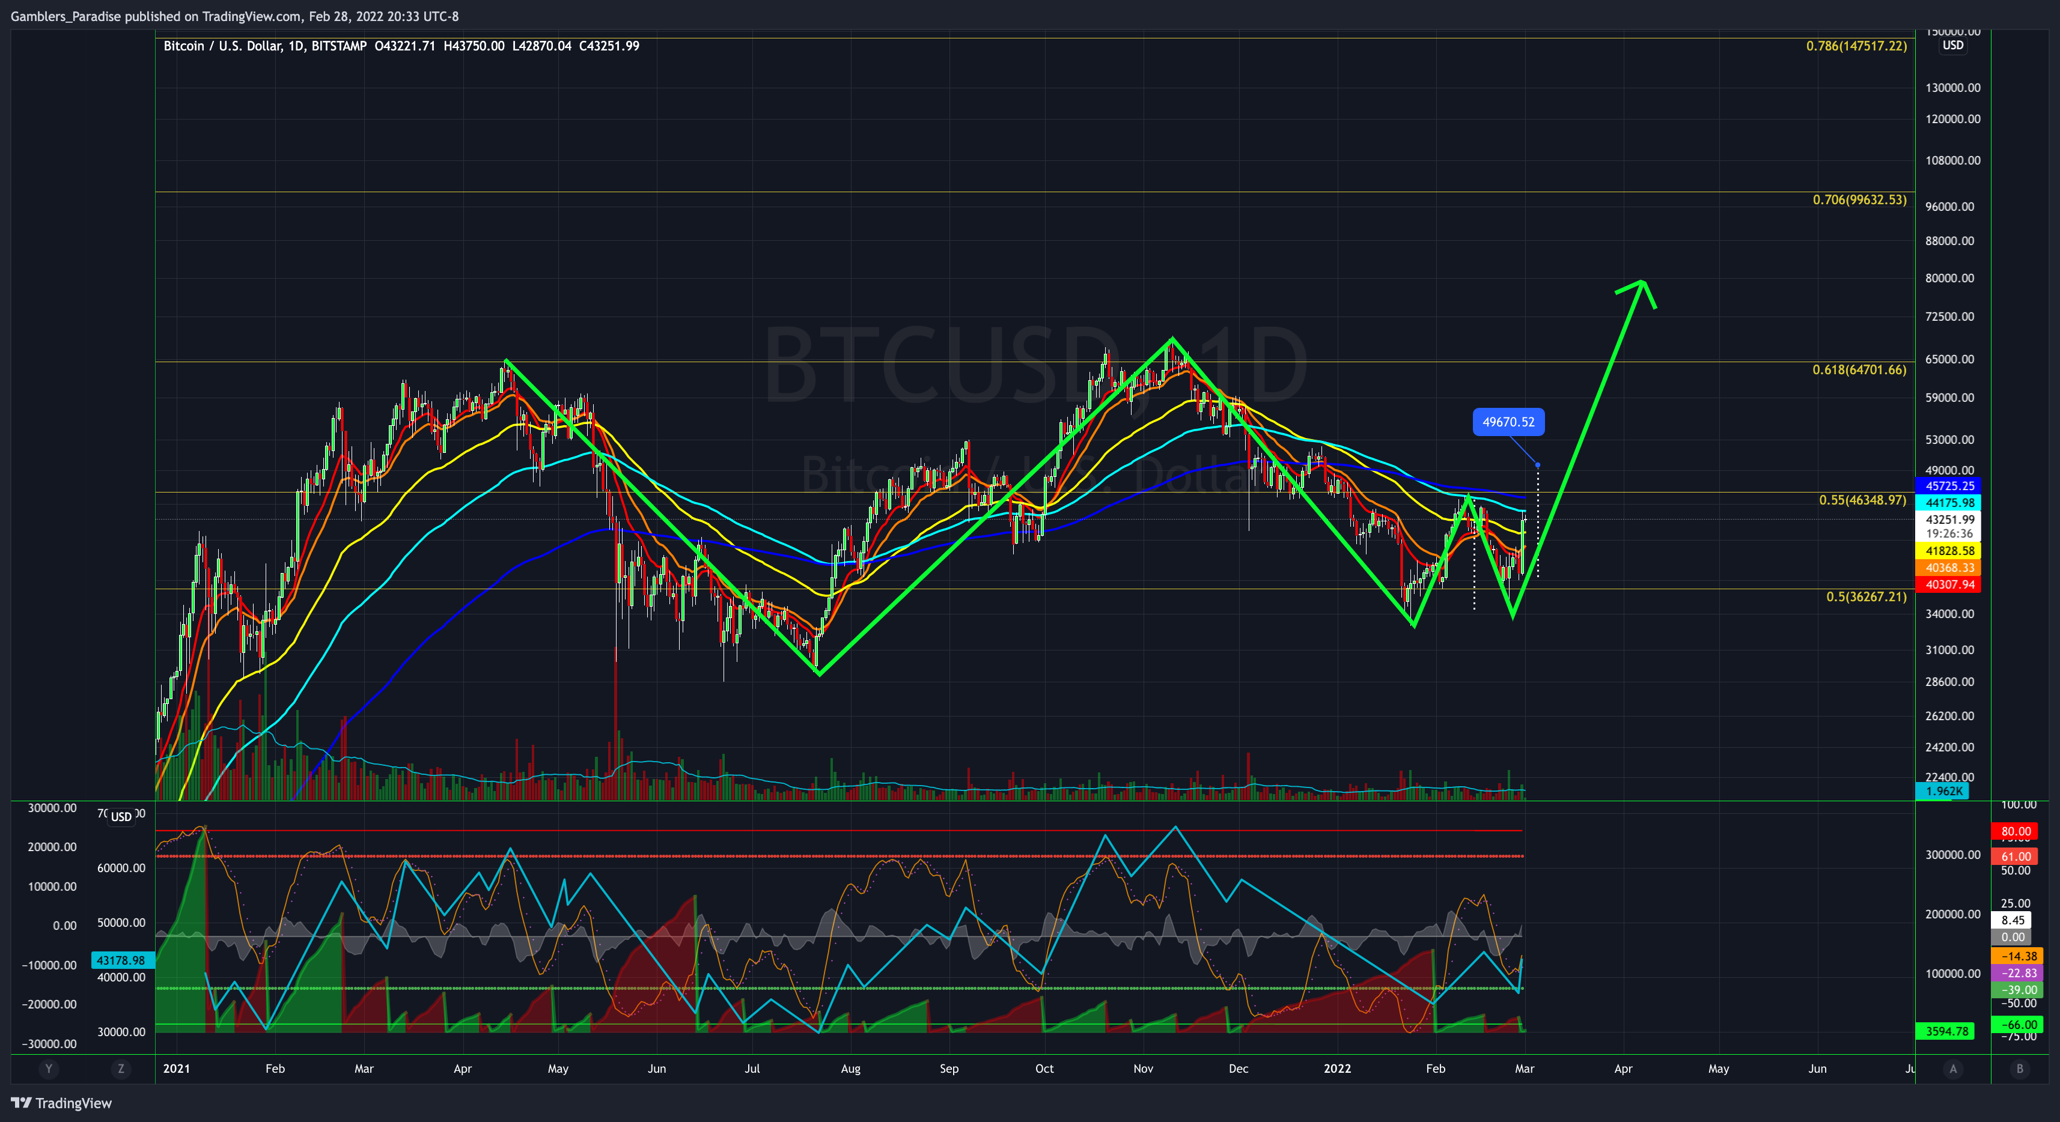Click the volume tag 1.962K
The image size is (2060, 1122).
(1943, 791)
